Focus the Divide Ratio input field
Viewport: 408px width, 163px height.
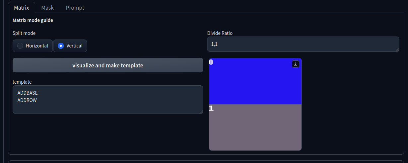click(303, 44)
